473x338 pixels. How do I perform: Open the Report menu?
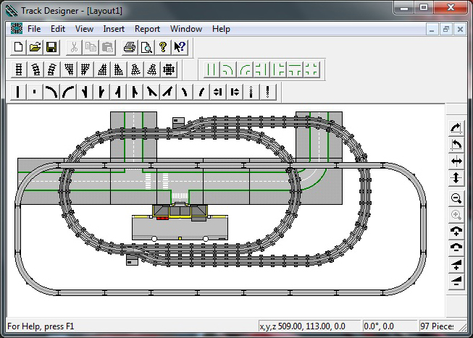tap(147, 29)
